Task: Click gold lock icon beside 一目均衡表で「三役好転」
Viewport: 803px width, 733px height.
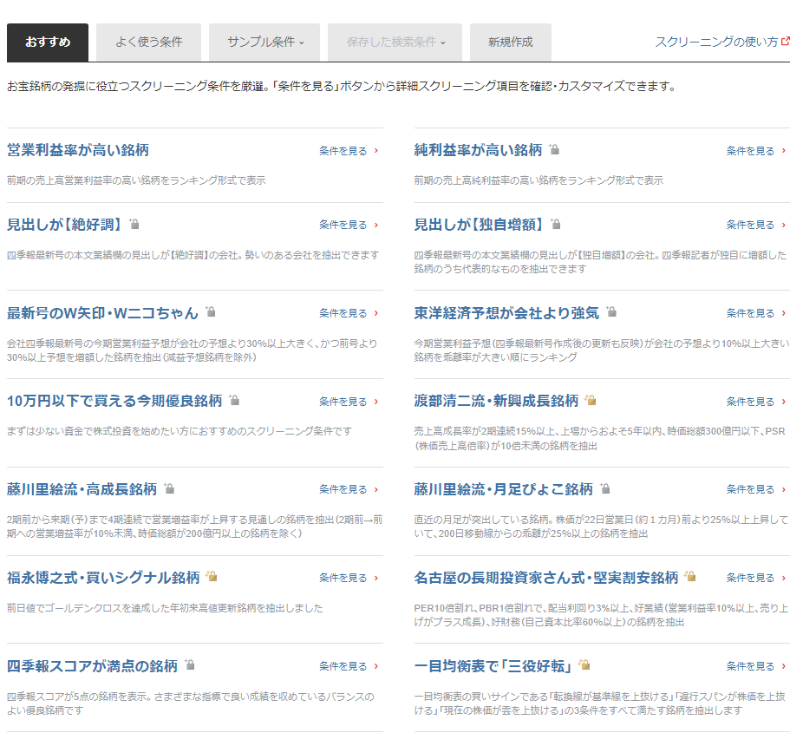Action: (584, 665)
